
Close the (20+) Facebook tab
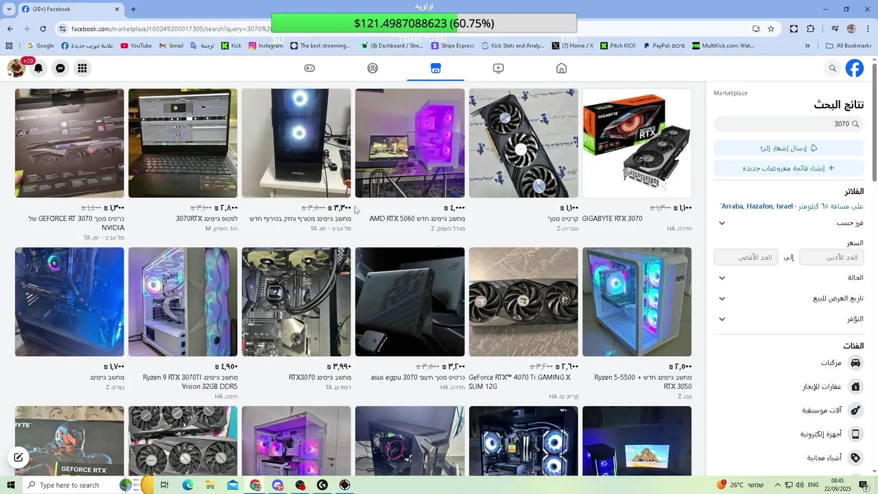(117, 9)
